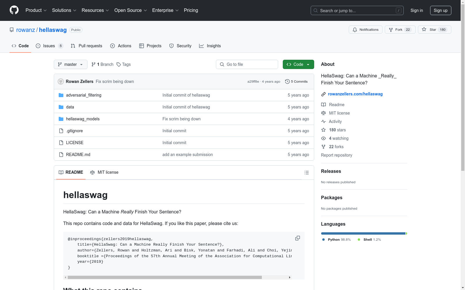465x290 pixels.
Task: View the Tags list
Action: (x=124, y=64)
